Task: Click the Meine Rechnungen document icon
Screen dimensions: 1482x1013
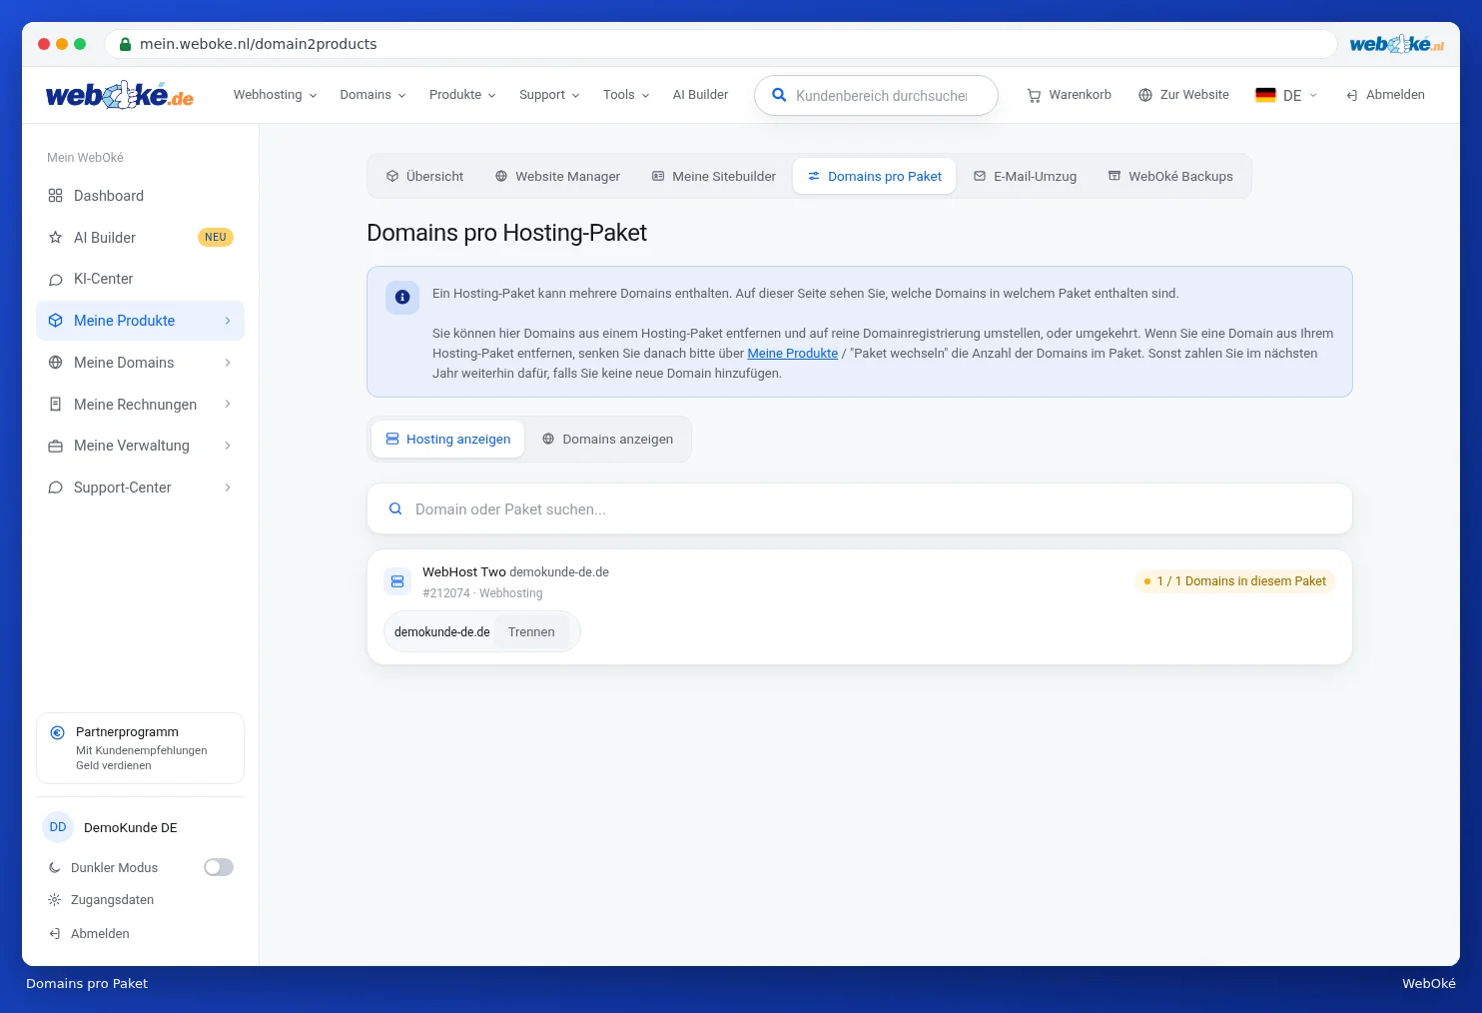Action: [x=56, y=405]
